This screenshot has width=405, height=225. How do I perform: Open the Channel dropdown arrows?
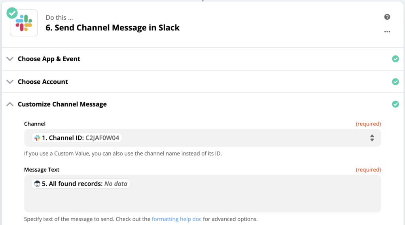(372, 138)
